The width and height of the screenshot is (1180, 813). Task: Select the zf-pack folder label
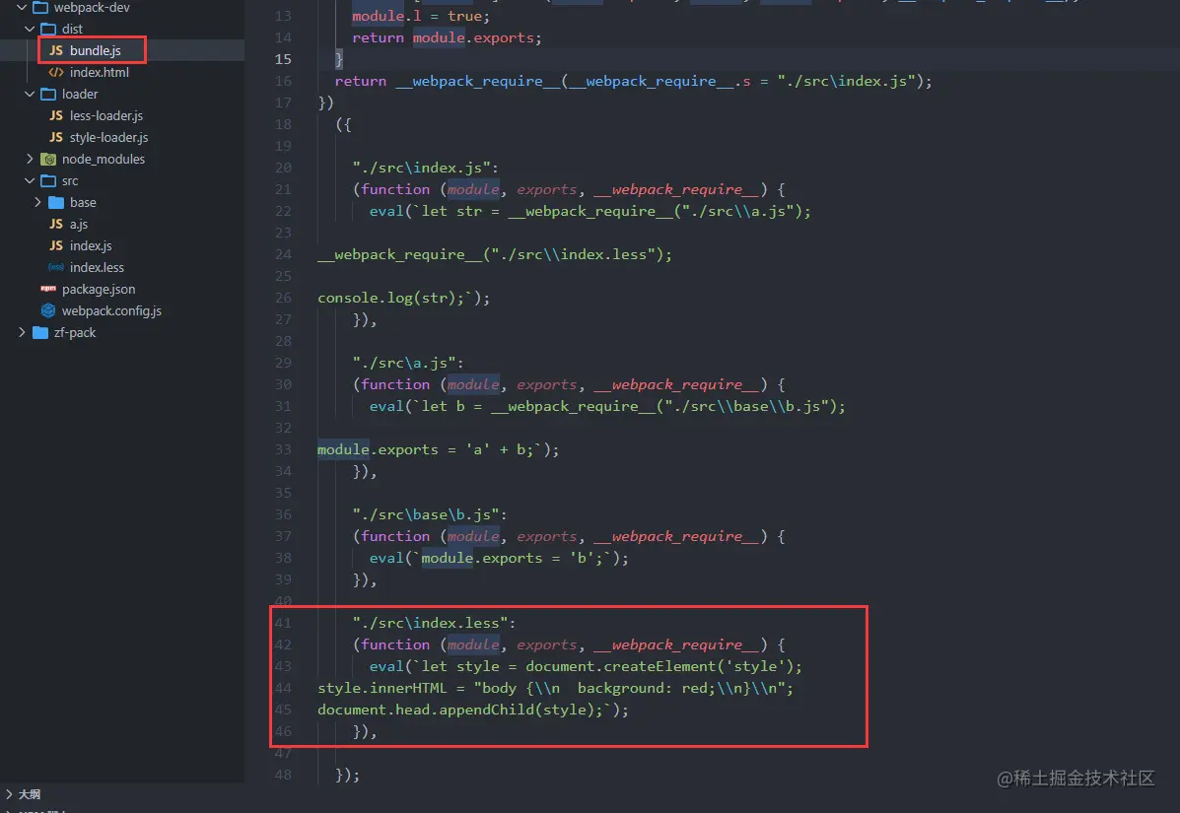point(75,332)
